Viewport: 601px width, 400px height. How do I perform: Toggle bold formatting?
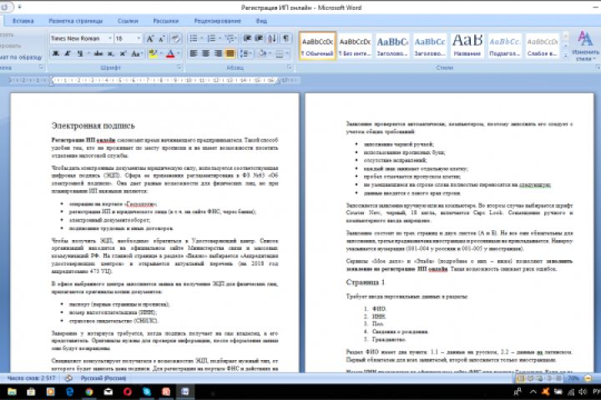click(56, 53)
